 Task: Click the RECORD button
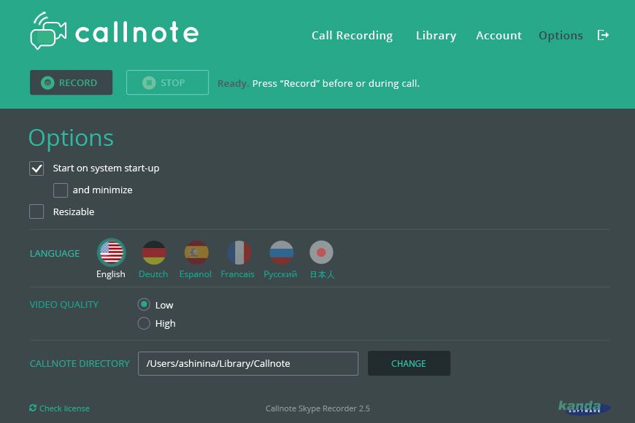pos(72,82)
